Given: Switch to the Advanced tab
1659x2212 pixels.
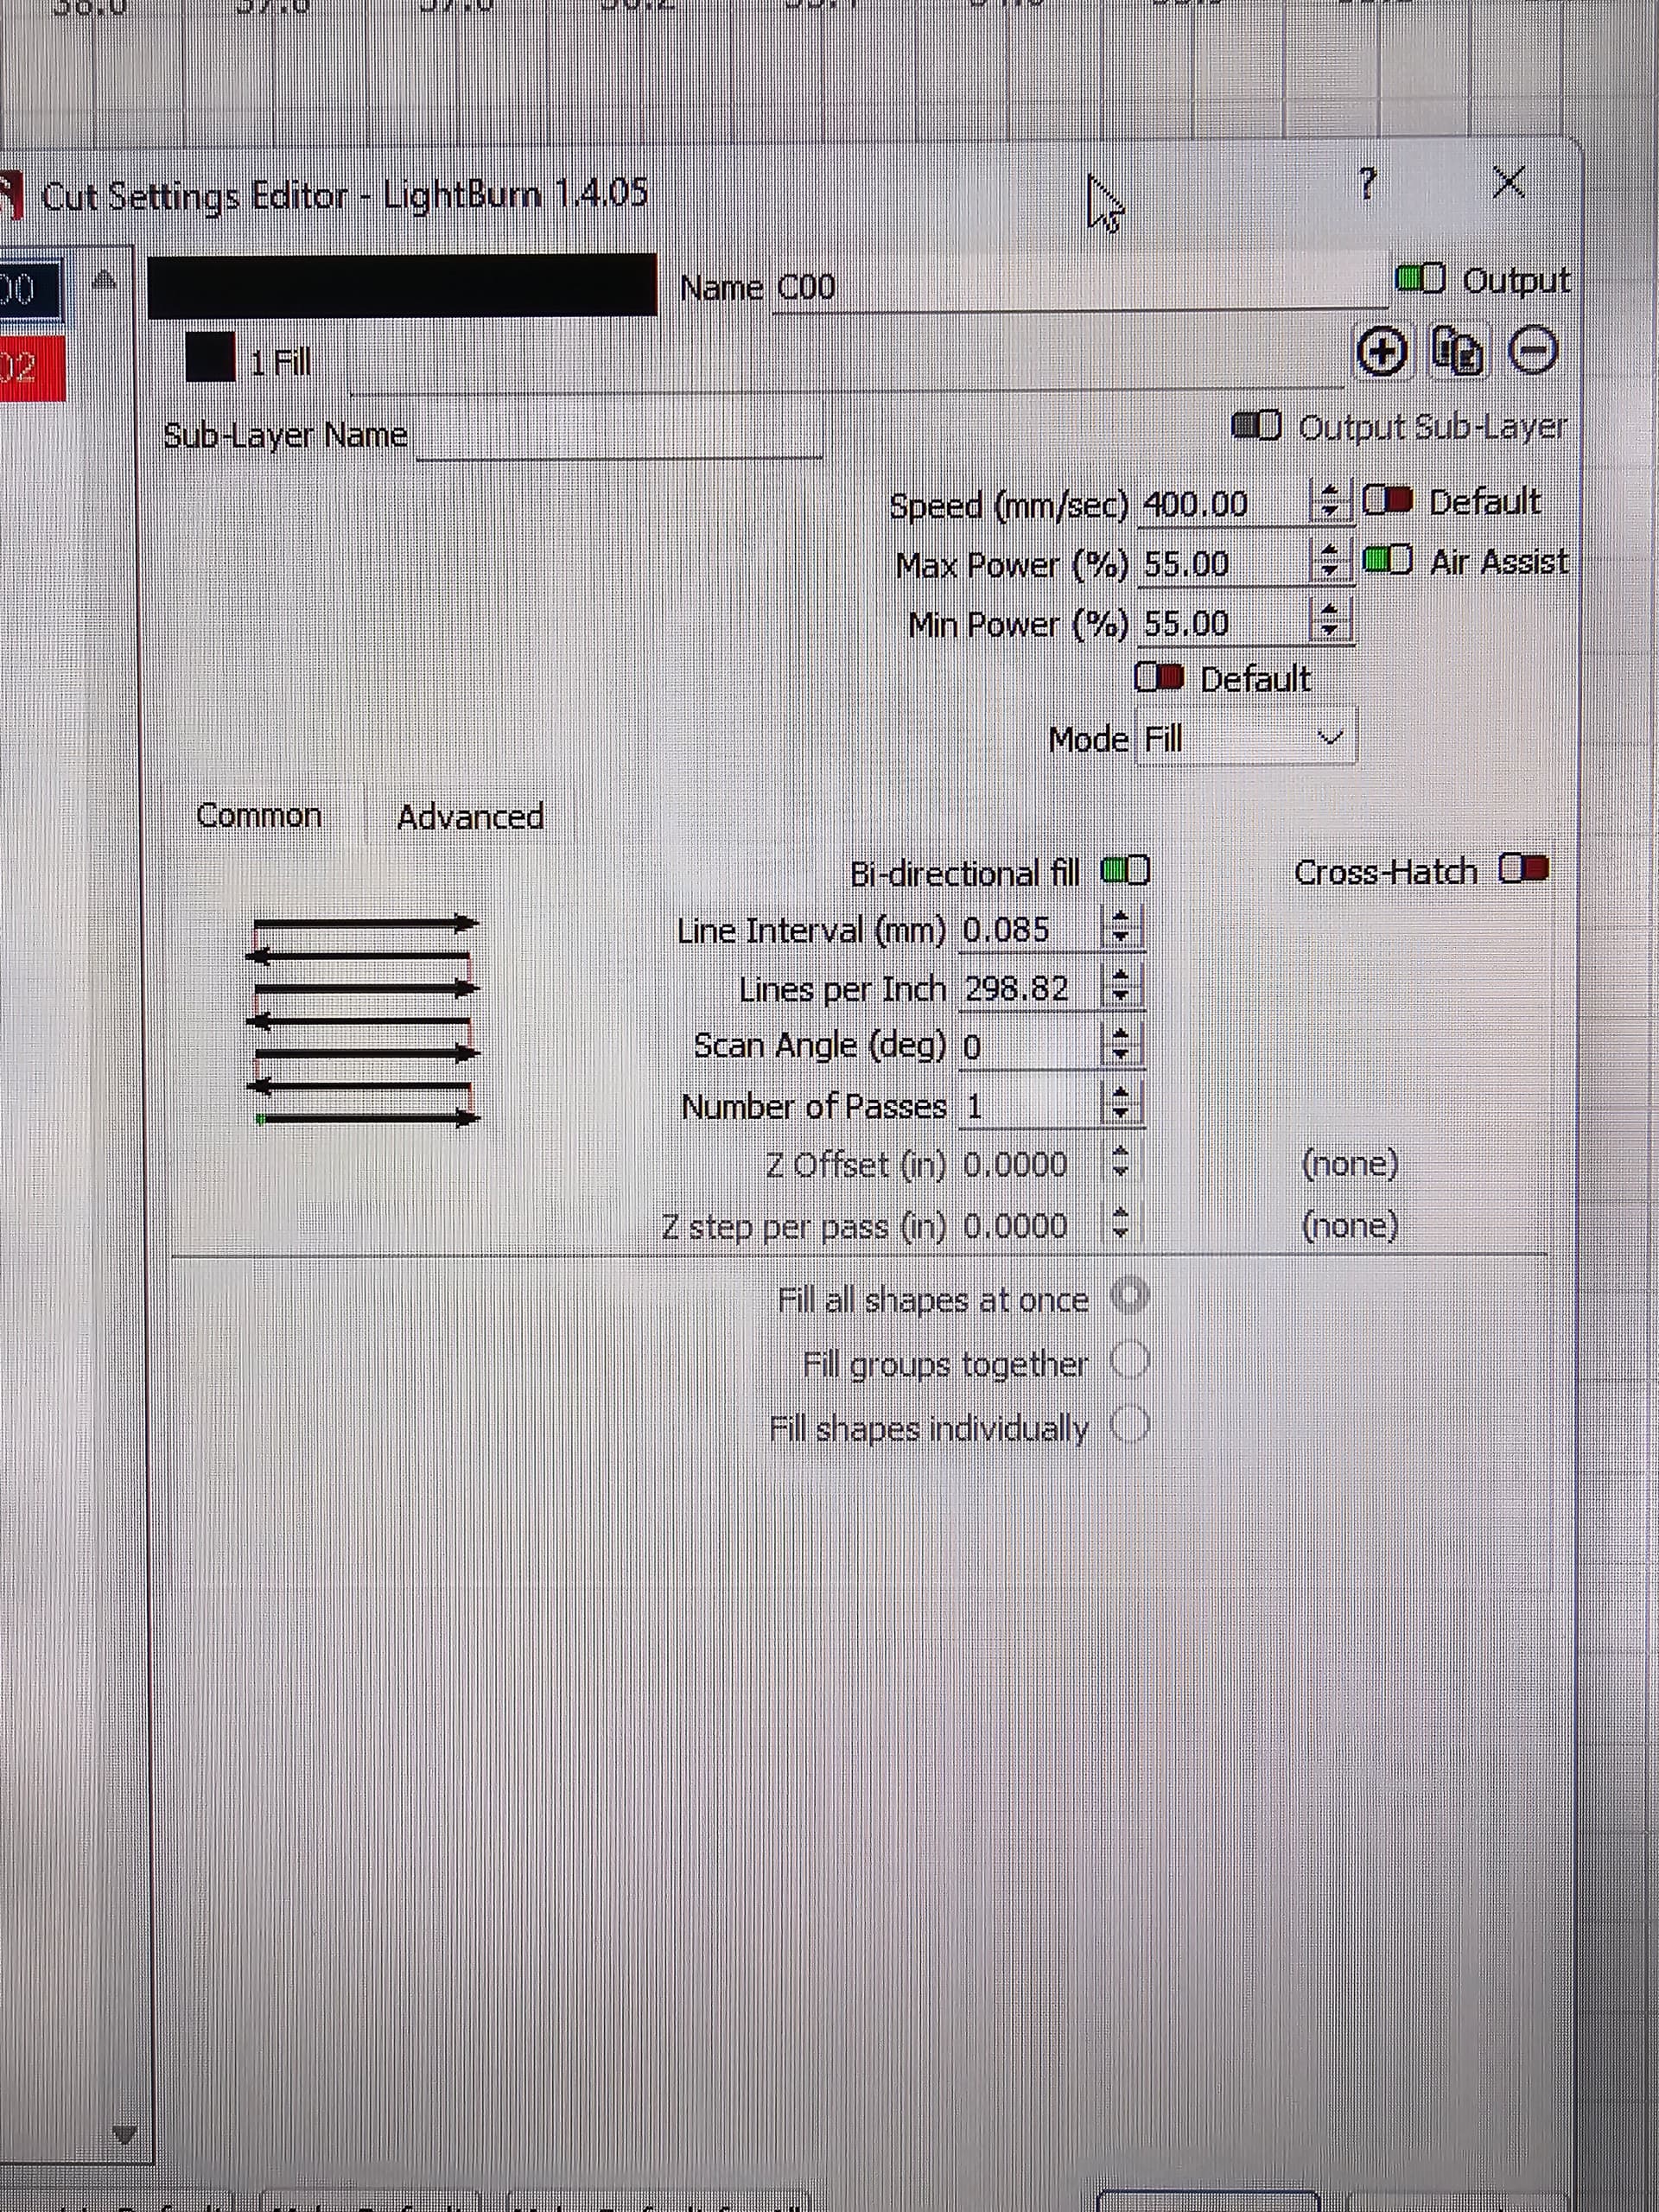Looking at the screenshot, I should [470, 817].
